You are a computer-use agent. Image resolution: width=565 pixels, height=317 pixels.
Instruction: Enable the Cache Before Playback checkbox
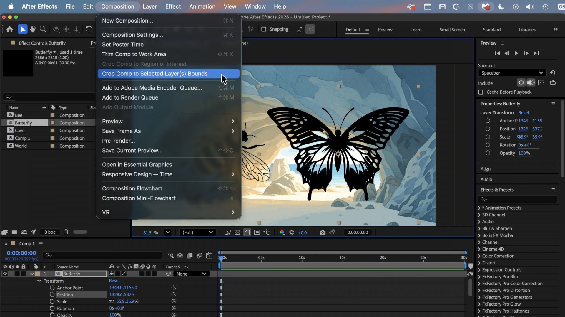[481, 92]
